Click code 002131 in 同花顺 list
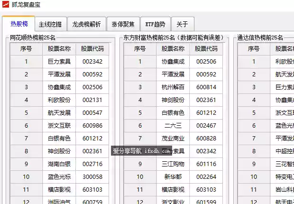This screenshot has height=204, width=294. pos(92,100)
